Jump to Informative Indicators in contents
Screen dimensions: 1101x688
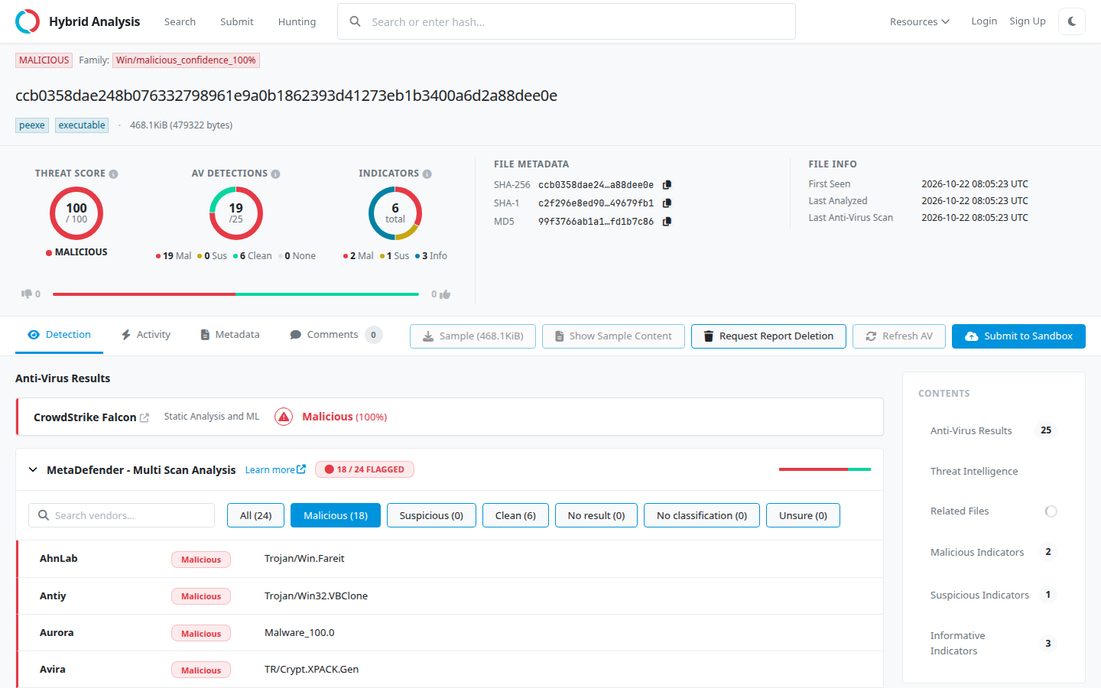pyautogui.click(x=957, y=644)
